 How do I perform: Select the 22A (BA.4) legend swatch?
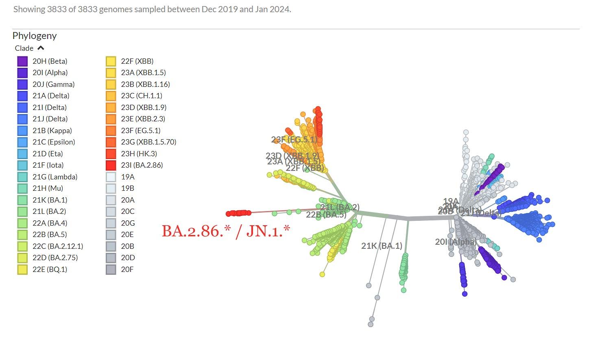[22, 223]
